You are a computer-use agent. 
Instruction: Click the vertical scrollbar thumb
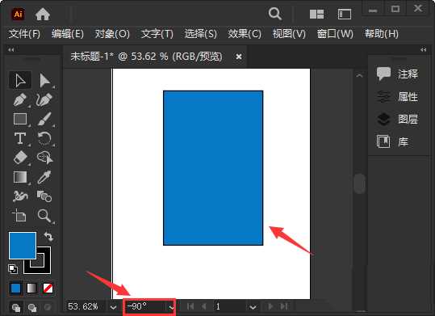[360, 183]
